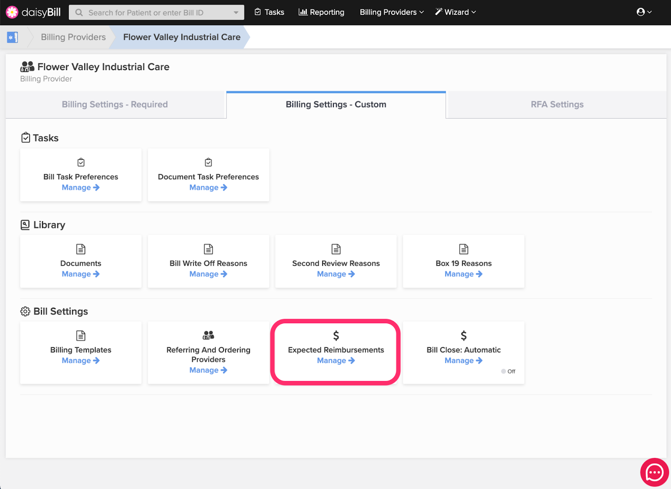
Task: Select the Billing Settings - Custom tab
Action: click(336, 105)
